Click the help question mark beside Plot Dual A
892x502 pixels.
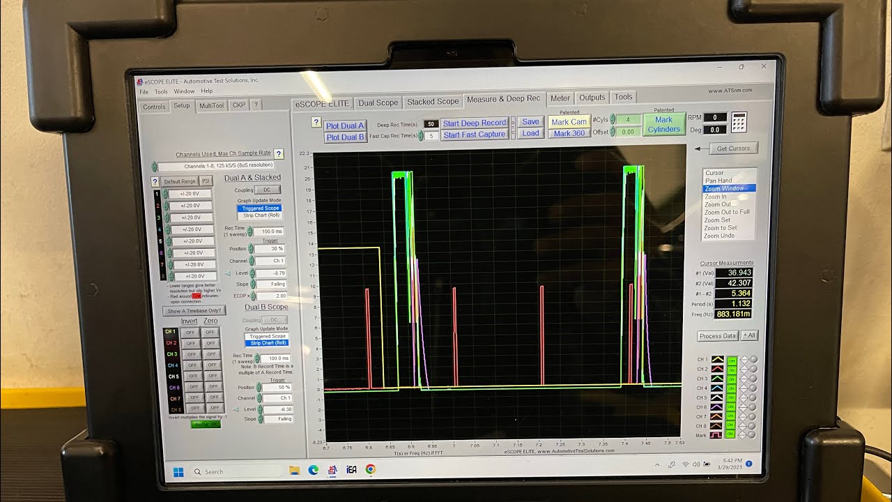click(x=316, y=122)
